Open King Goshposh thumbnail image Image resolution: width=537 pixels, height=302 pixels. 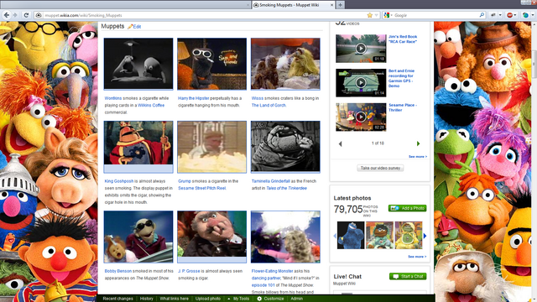pyautogui.click(x=138, y=147)
